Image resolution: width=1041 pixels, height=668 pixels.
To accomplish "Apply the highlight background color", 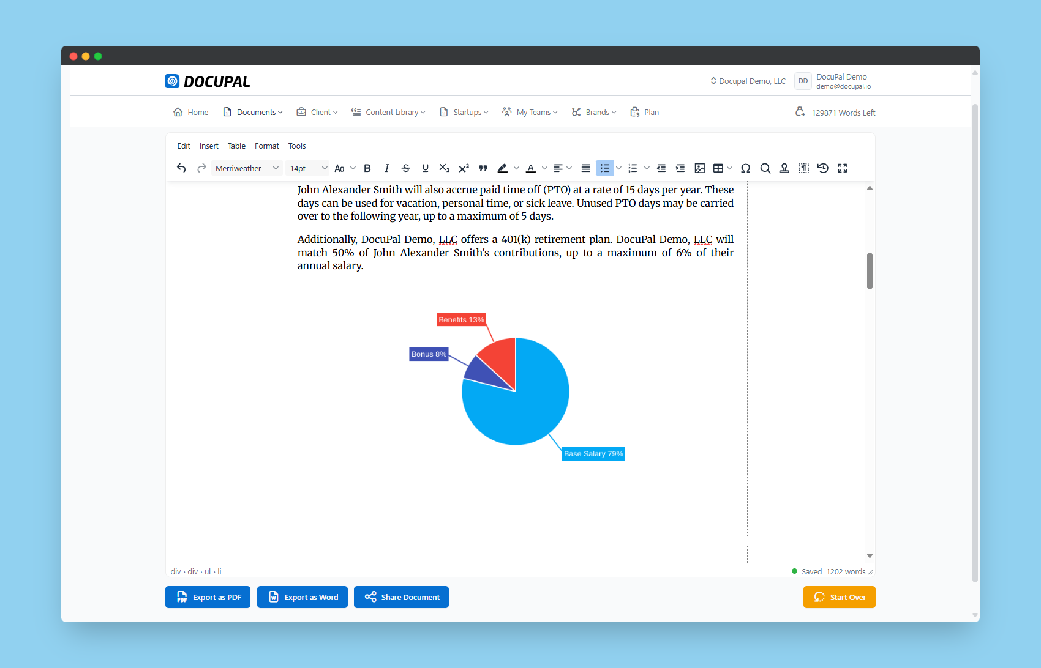I will coord(503,168).
